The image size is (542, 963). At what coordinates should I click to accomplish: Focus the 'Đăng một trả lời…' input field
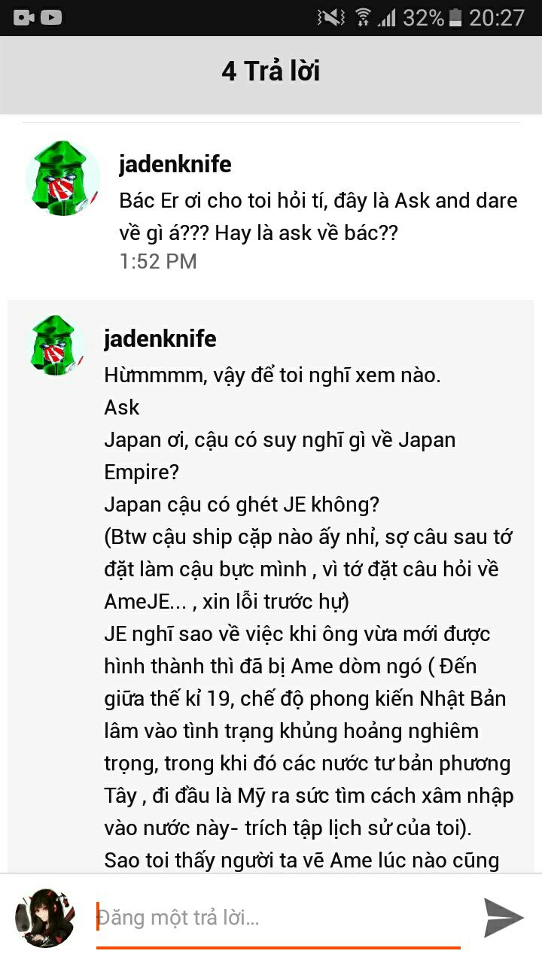[279, 918]
